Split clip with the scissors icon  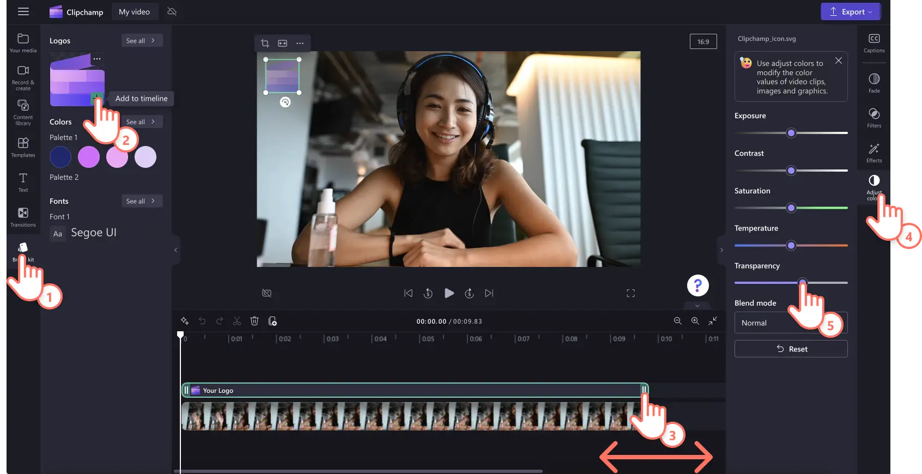[237, 321]
